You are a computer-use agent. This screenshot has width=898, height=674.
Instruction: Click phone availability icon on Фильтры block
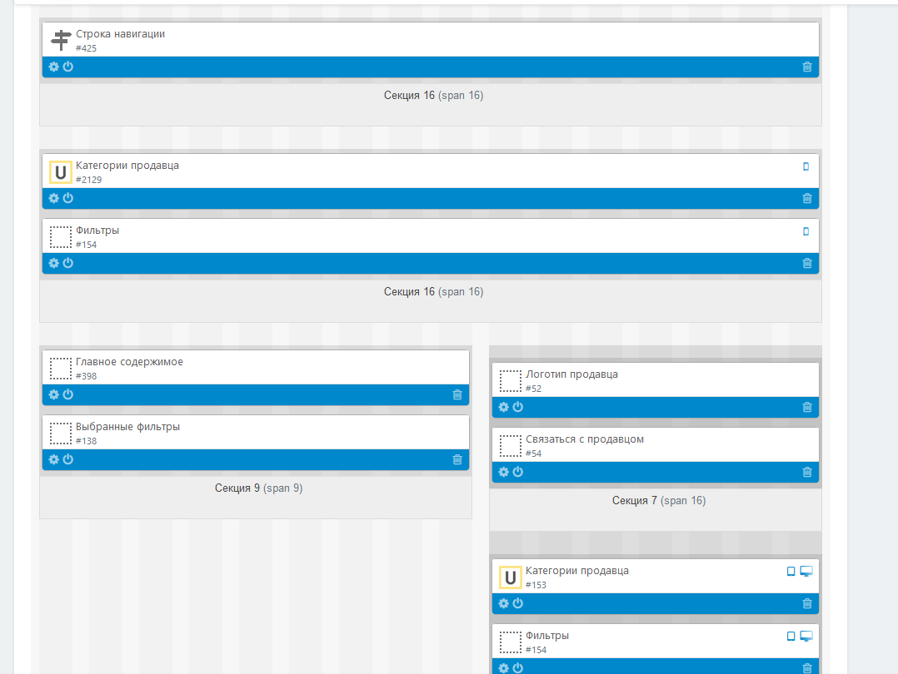coord(806,231)
